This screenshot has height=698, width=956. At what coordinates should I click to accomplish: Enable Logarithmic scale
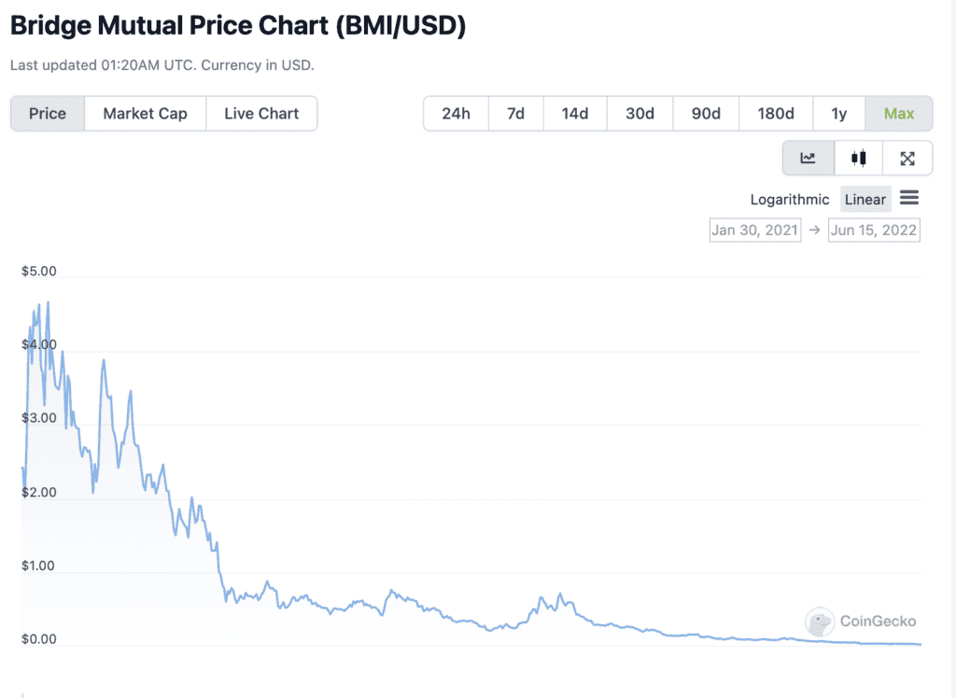pyautogui.click(x=789, y=199)
